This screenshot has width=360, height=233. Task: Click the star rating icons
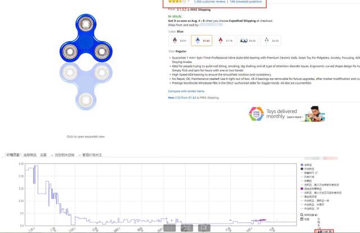point(177,1)
